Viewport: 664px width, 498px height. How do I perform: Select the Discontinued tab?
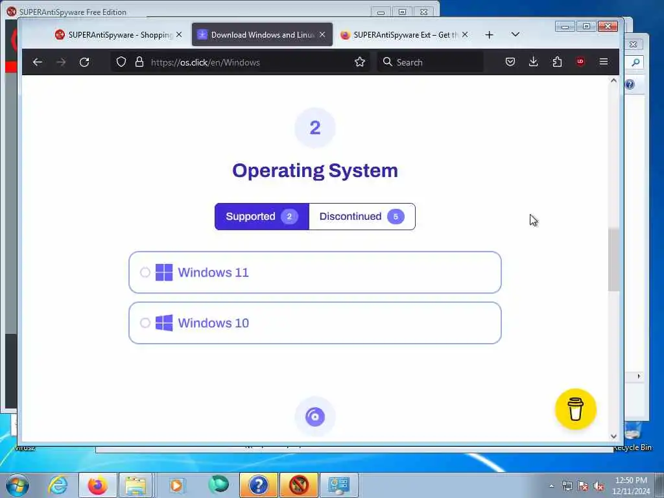click(x=362, y=217)
